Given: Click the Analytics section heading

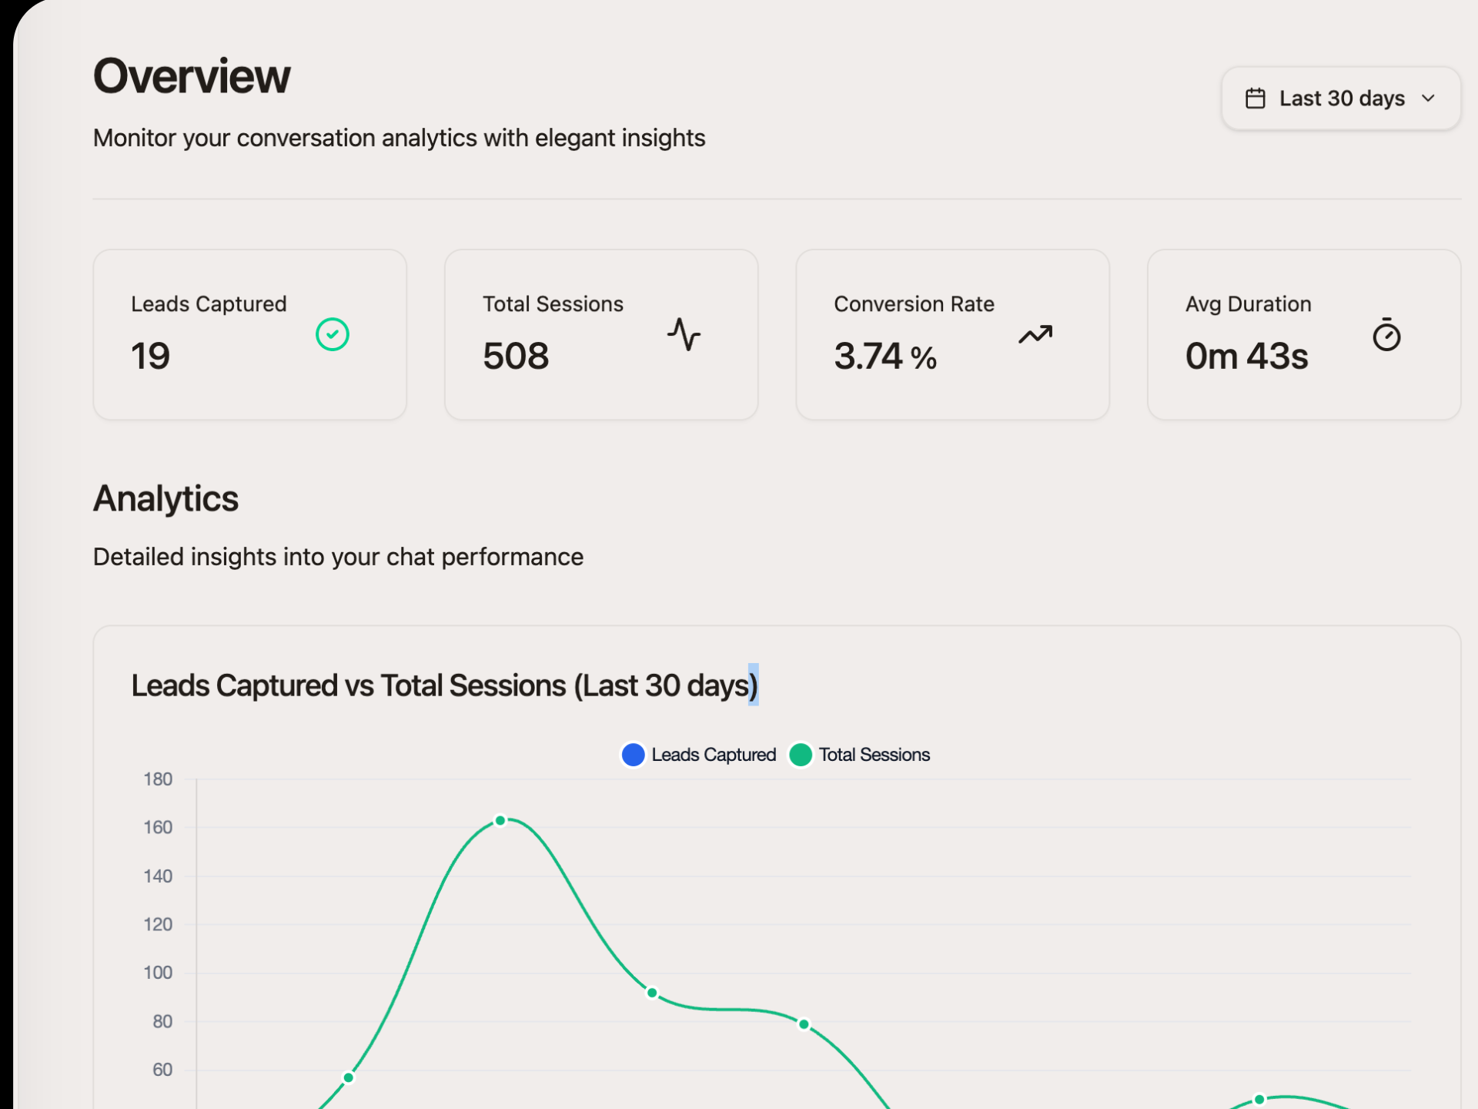Looking at the screenshot, I should pos(166,499).
